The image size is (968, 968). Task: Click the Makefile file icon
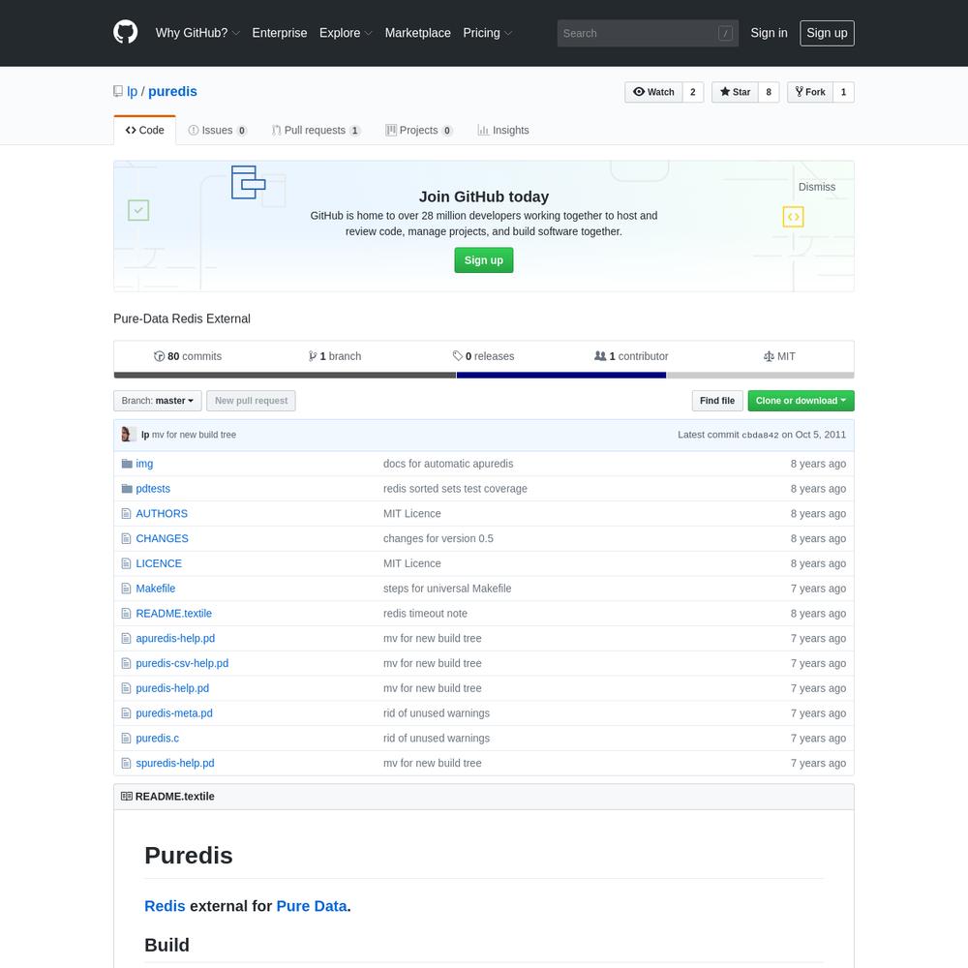tap(126, 589)
